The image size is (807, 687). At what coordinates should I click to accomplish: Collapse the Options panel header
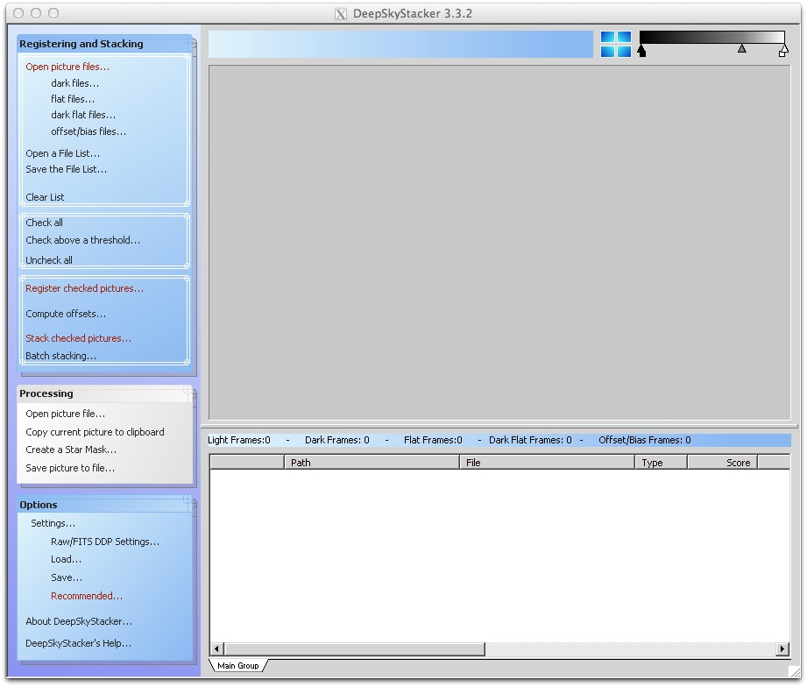pyautogui.click(x=105, y=505)
